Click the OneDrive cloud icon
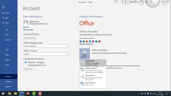This screenshot has height=96, width=171. [26, 62]
